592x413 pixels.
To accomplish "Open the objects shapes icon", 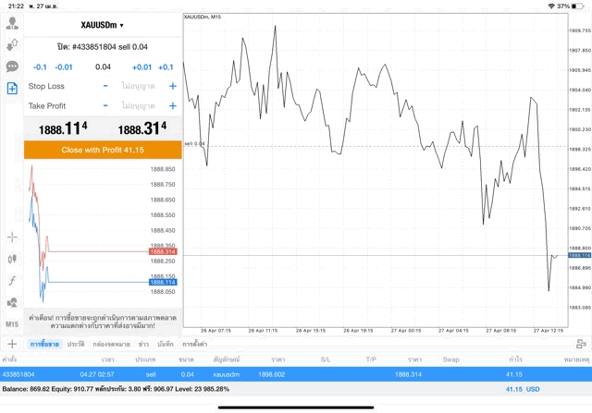I will pyautogui.click(x=12, y=302).
